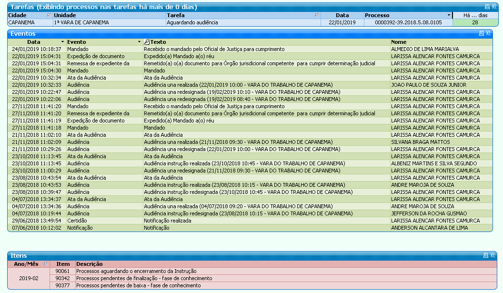Open search on Texto column
The height and width of the screenshot is (293, 503).
pos(147,42)
